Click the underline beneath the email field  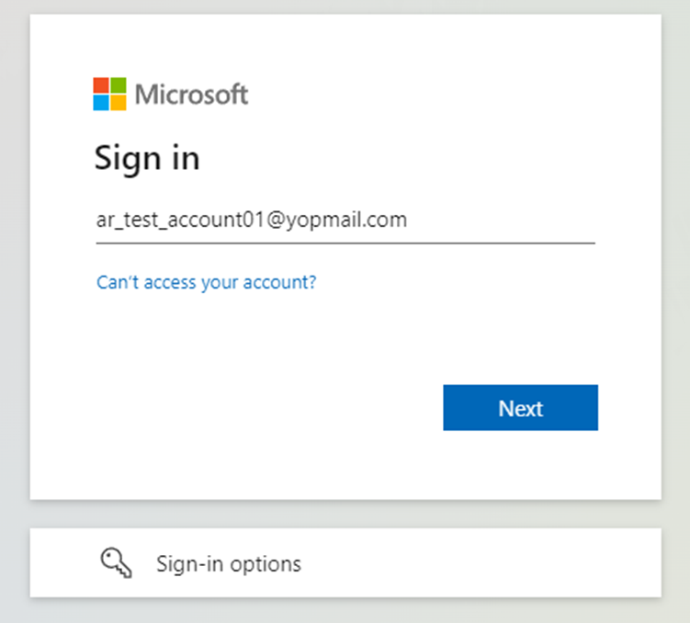pos(345,244)
